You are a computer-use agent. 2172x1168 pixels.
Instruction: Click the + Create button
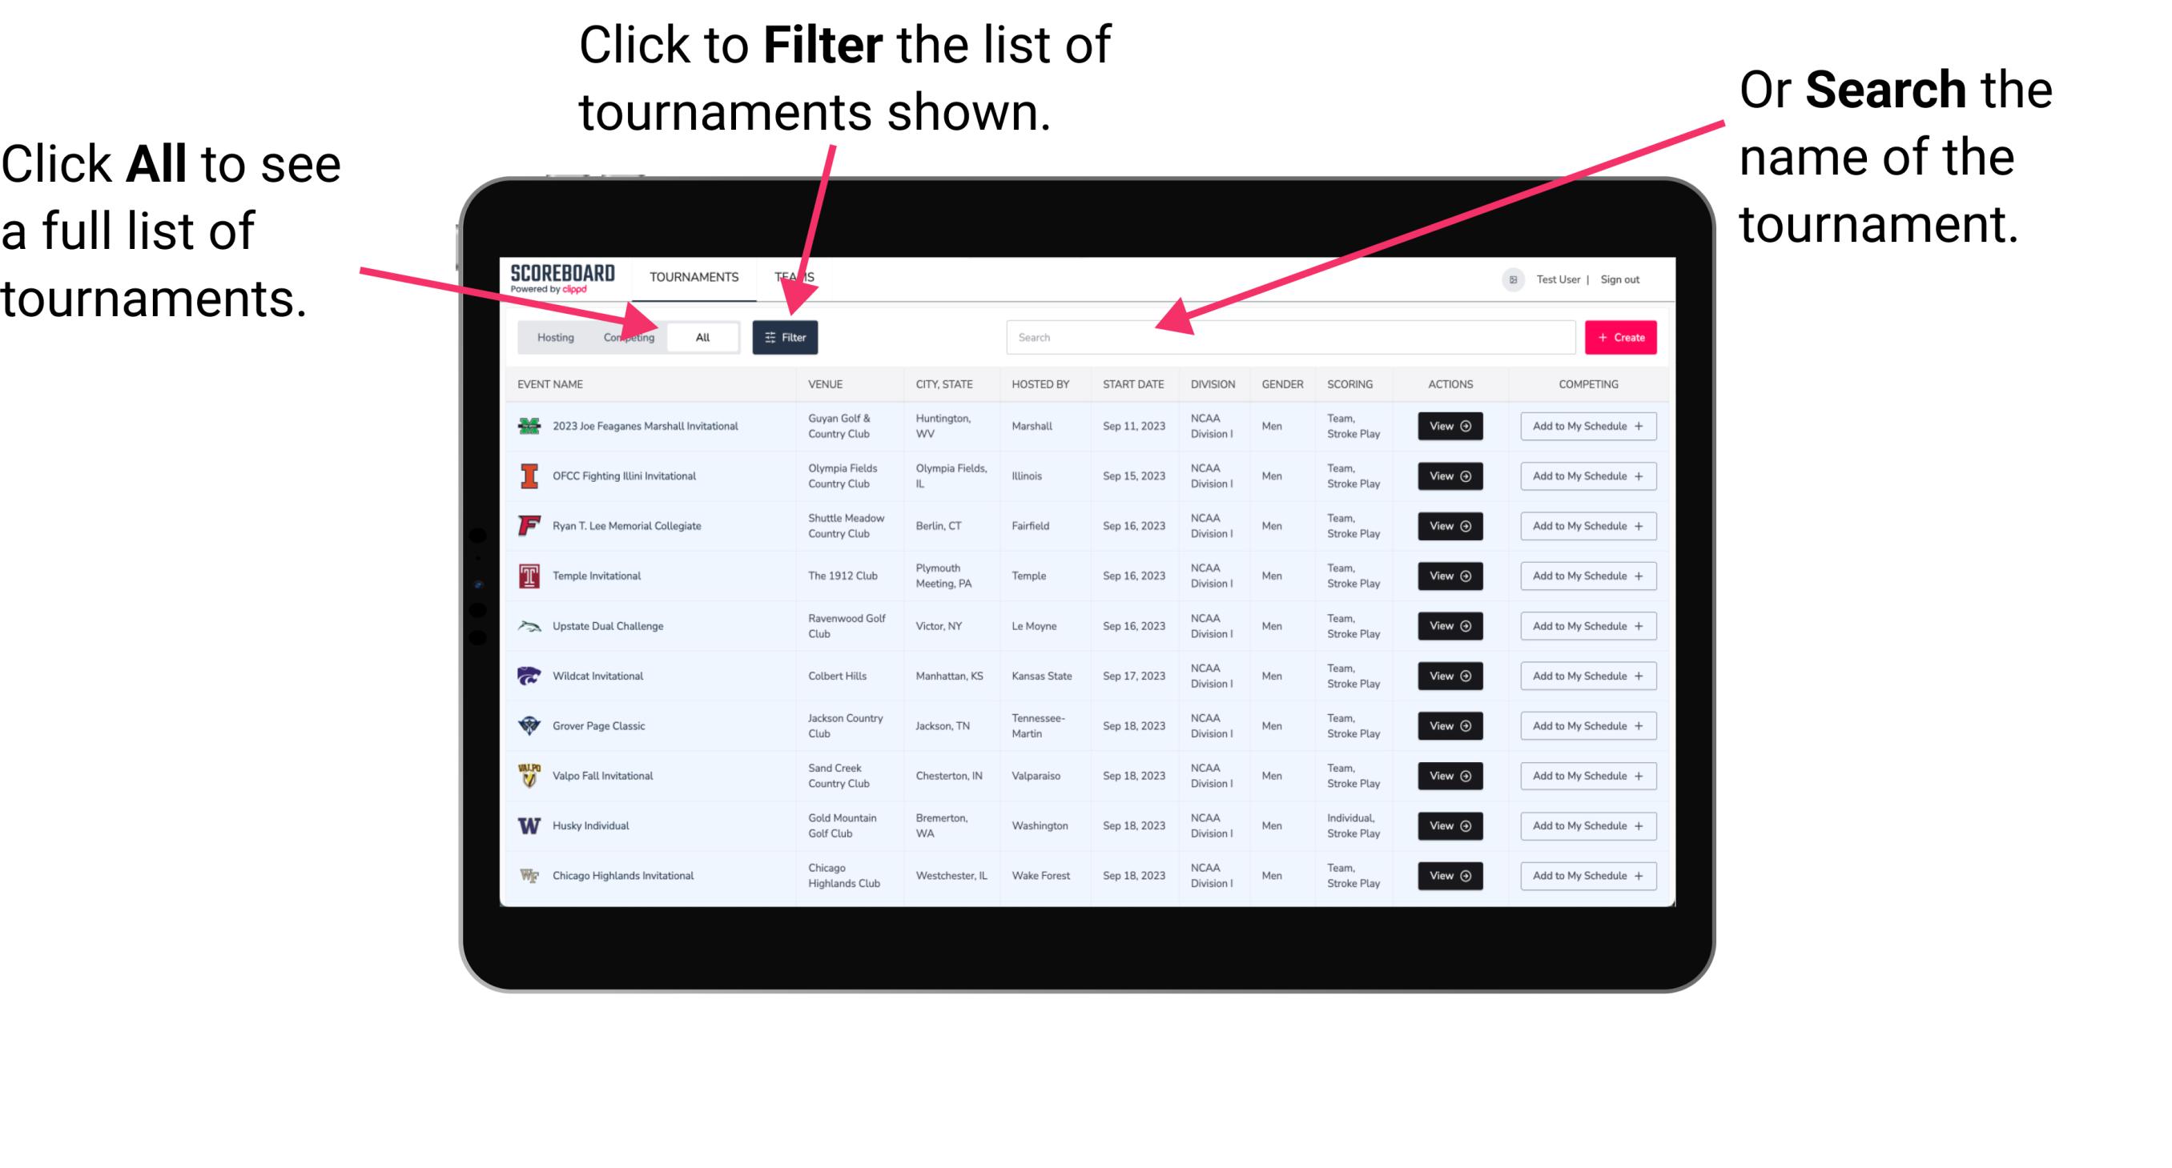click(1621, 335)
